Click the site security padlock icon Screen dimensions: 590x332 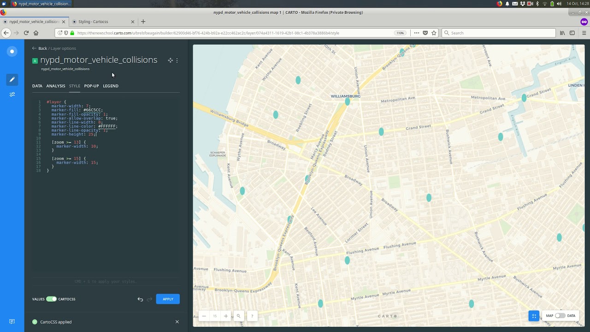coord(72,33)
